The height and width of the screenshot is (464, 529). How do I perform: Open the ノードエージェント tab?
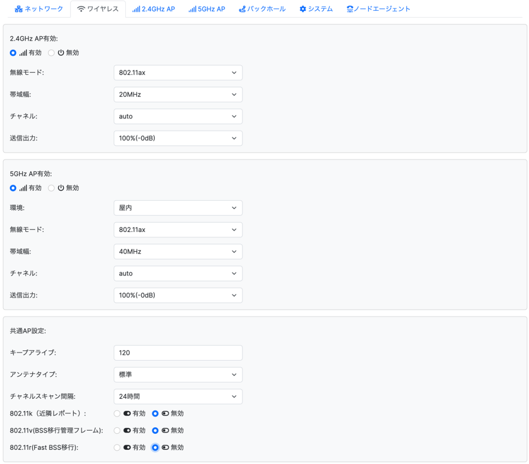point(378,9)
